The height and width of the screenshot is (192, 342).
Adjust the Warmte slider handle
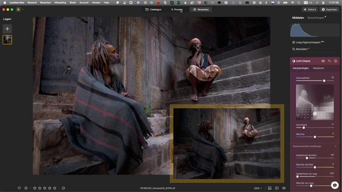coord(315,137)
